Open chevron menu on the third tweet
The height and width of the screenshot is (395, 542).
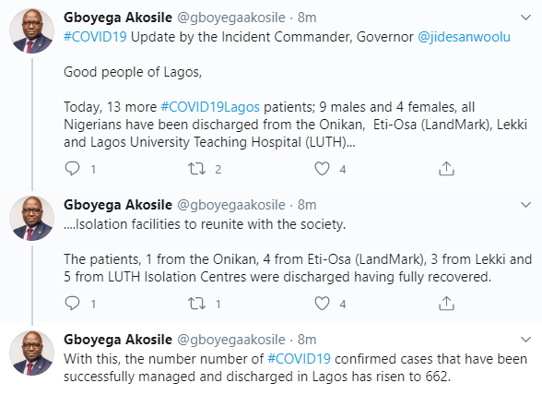[x=525, y=340]
